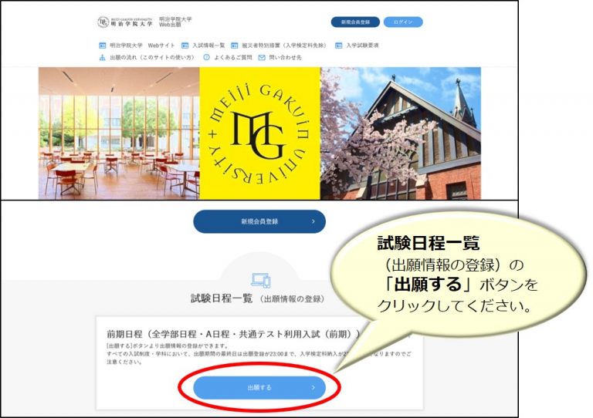Open 問い合わせ先 link

point(285,57)
